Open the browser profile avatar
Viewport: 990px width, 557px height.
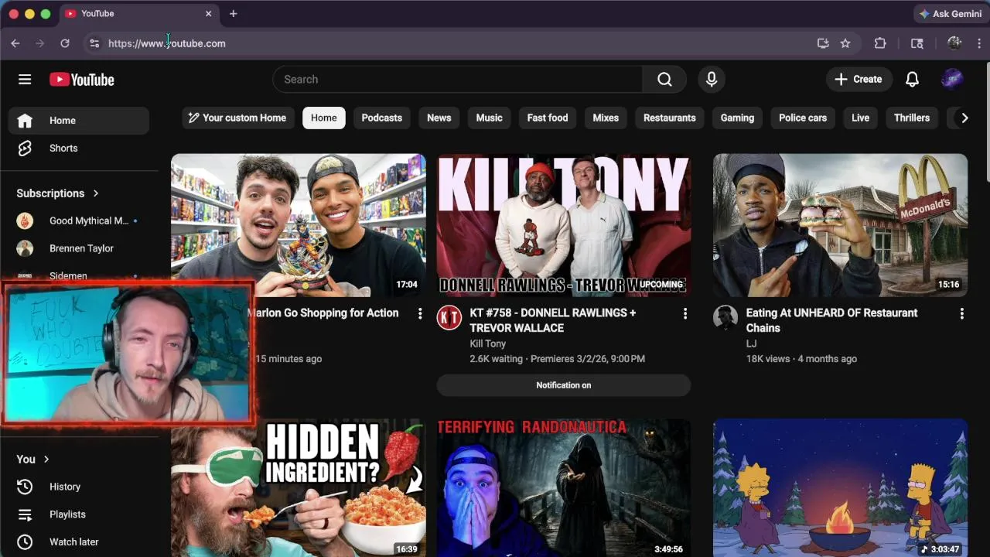(x=954, y=43)
